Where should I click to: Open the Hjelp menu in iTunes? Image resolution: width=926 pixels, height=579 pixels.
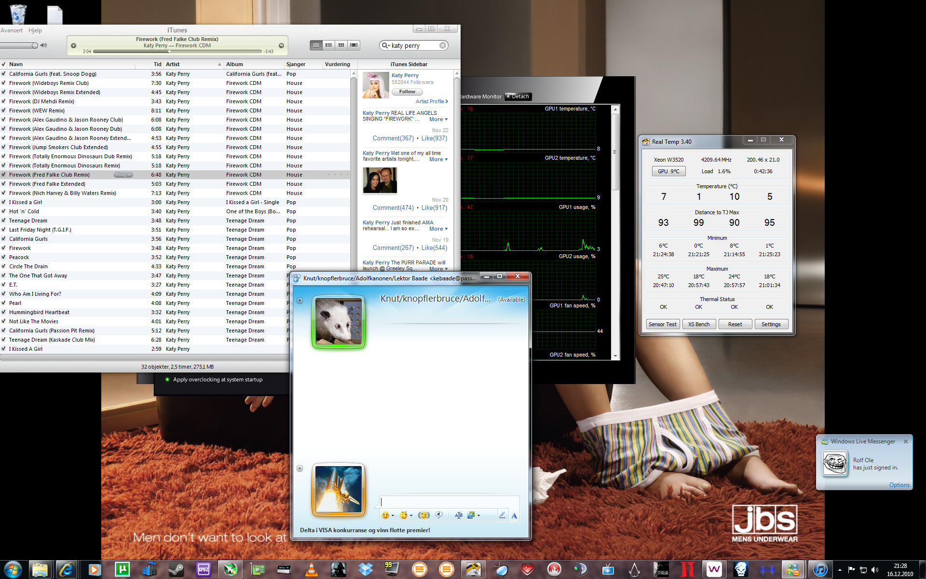pos(35,30)
